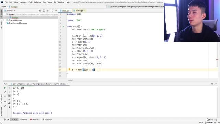Click the lock icon in status bar
220x124 pixels.
pyautogui.click(x=215, y=123)
